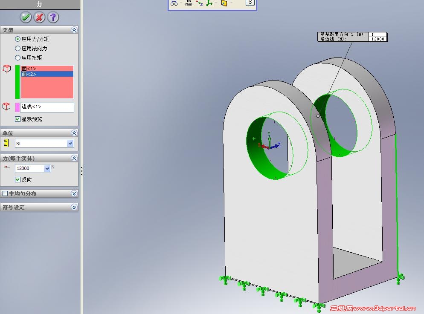Click the 12000 force value input field
Viewport: 424px width, 314px height.
coord(29,168)
